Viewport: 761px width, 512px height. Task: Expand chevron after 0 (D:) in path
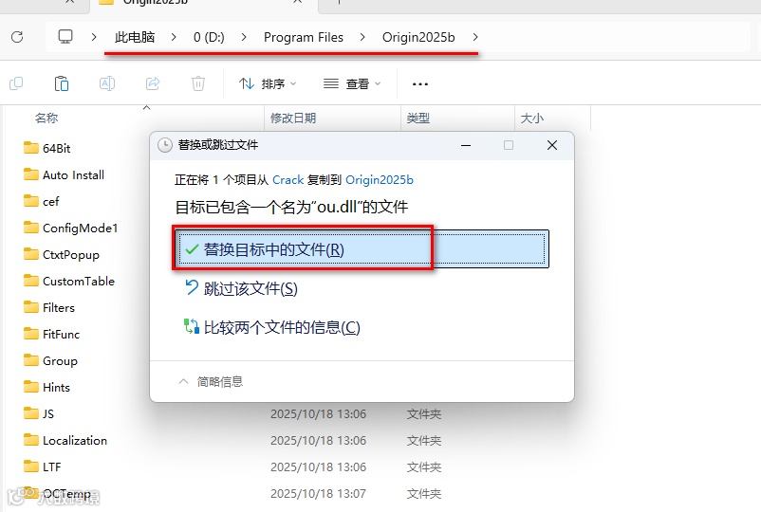(244, 37)
